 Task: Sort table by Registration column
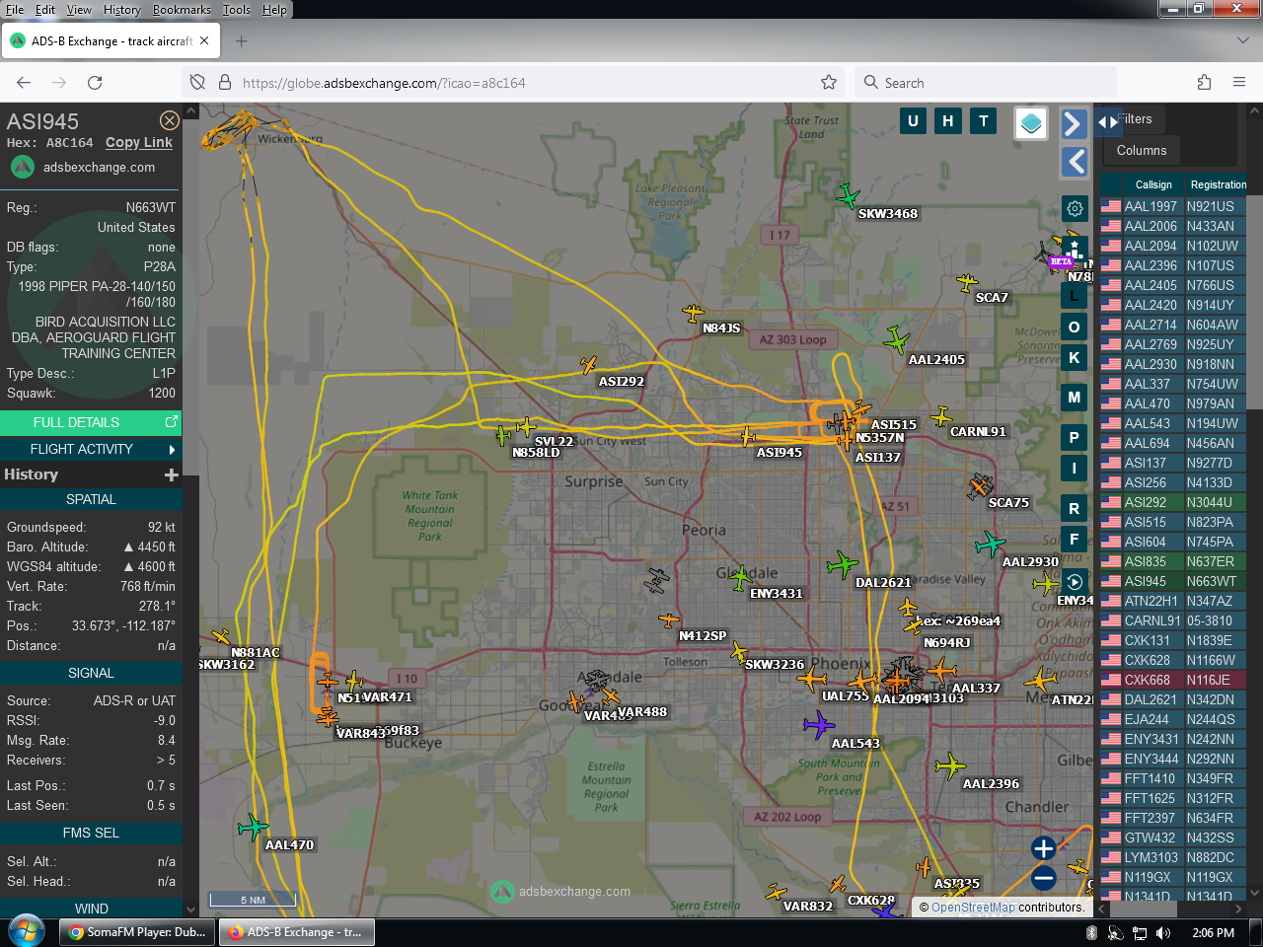click(1218, 184)
